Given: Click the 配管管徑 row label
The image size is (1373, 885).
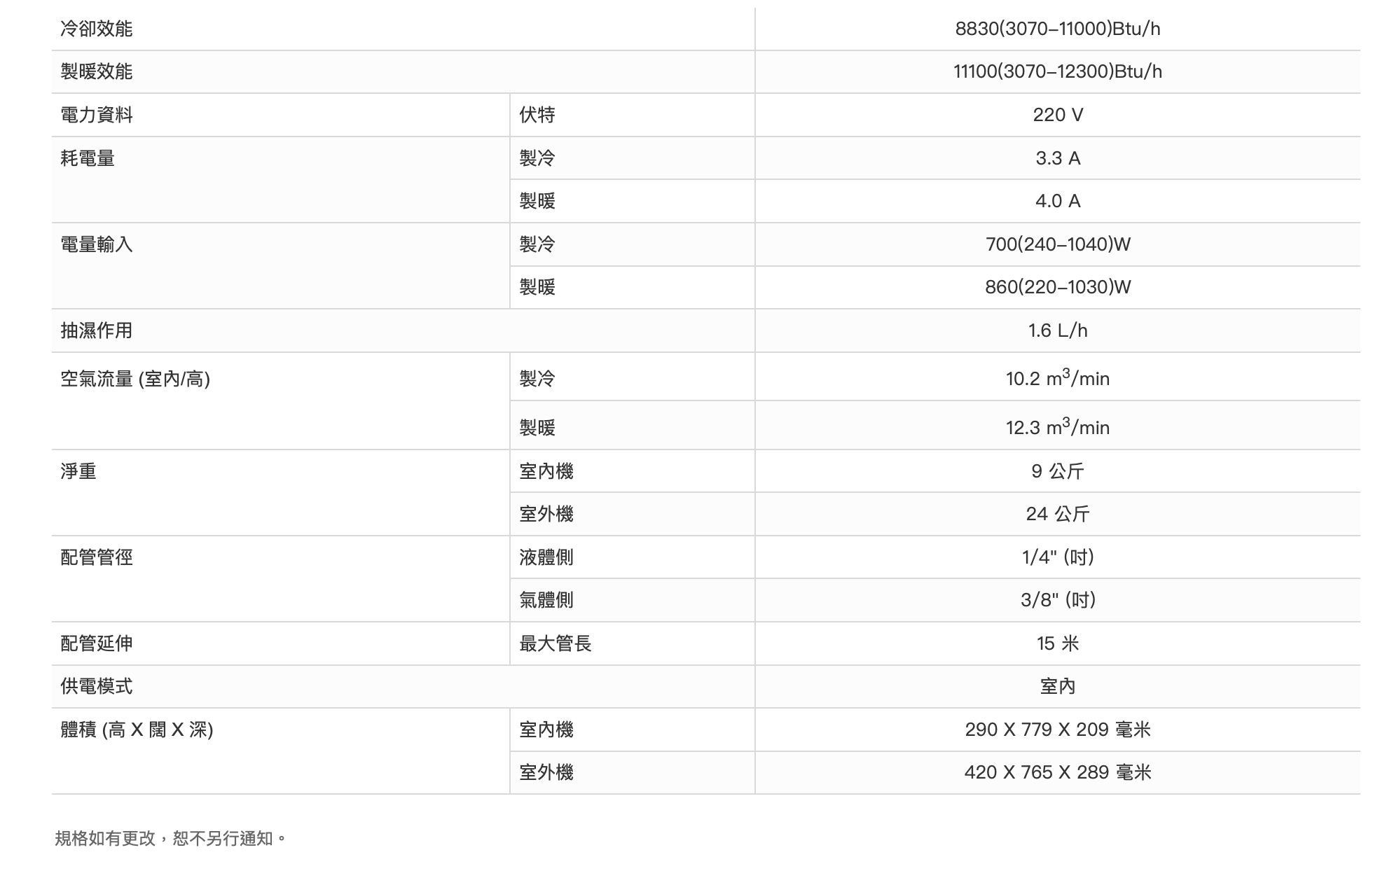Looking at the screenshot, I should [96, 557].
